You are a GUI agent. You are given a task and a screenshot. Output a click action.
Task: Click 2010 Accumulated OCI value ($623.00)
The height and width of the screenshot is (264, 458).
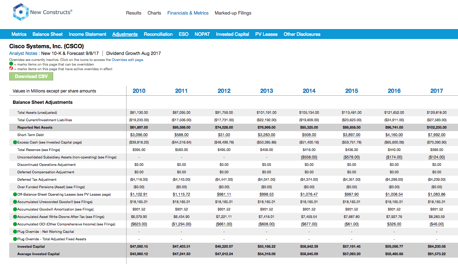coord(139,224)
